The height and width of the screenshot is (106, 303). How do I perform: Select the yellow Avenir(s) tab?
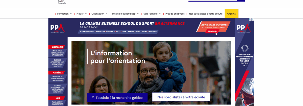pos(232,14)
